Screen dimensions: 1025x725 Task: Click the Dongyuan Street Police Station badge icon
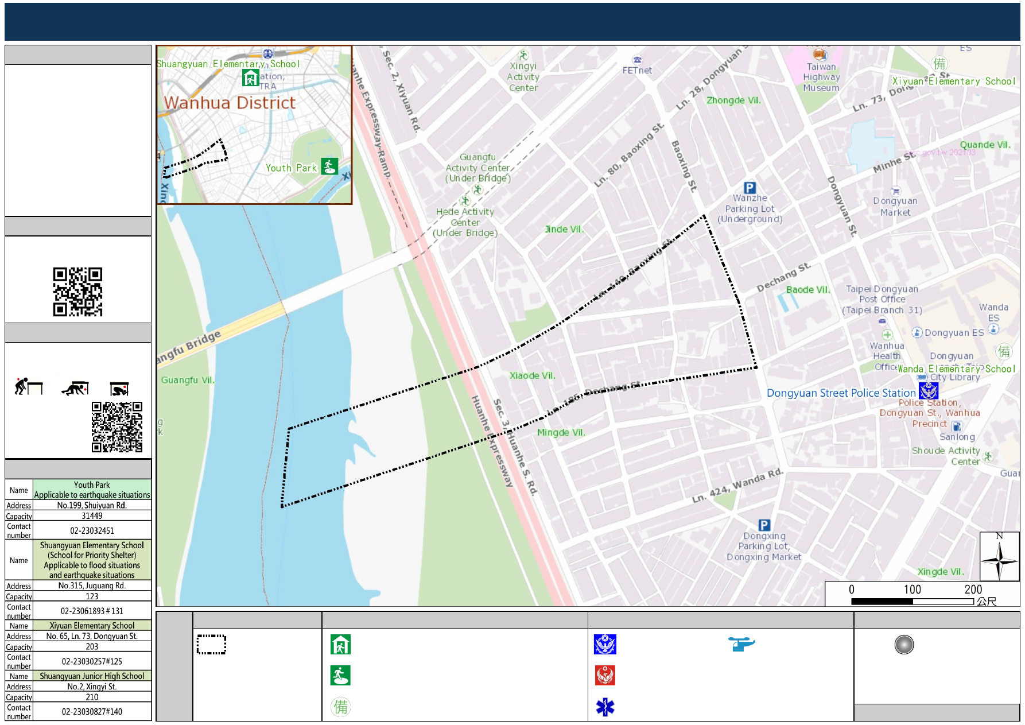click(928, 390)
